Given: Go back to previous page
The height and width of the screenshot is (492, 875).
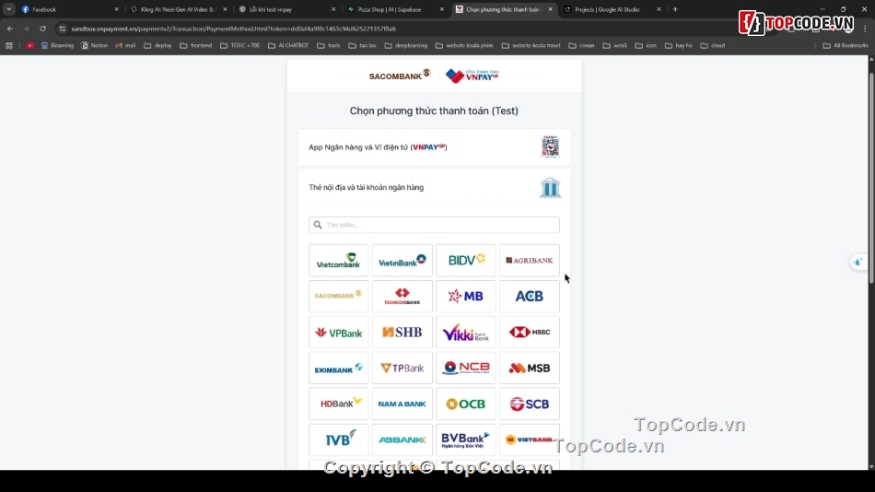Looking at the screenshot, I should (10, 29).
